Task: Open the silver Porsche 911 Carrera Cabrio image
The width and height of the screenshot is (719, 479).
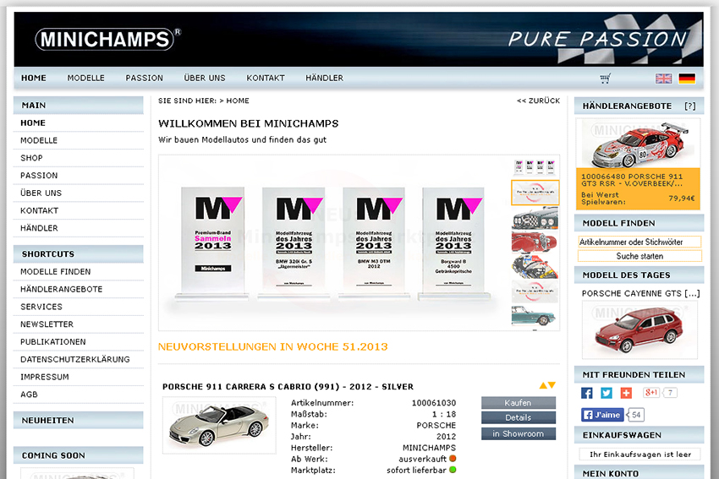Action: [x=219, y=425]
